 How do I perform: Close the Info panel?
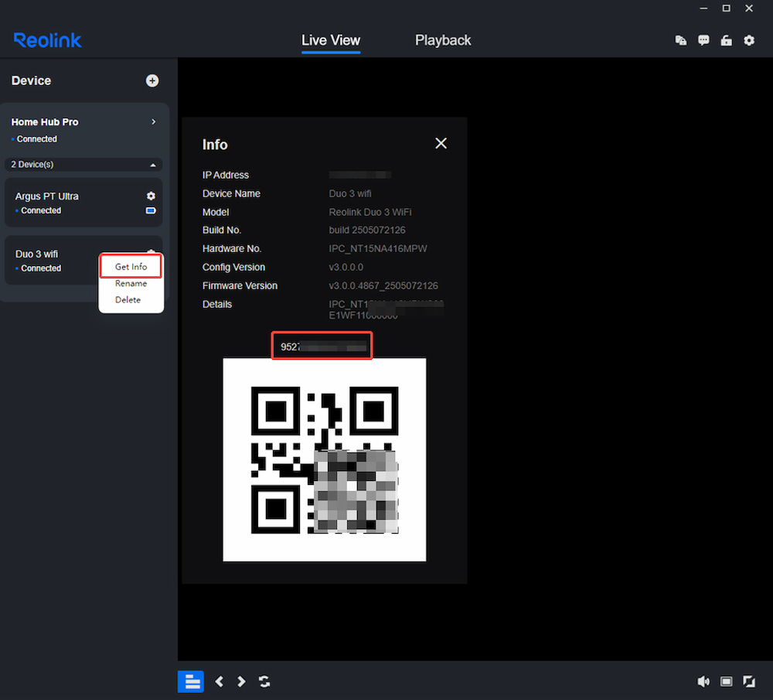pyautogui.click(x=441, y=144)
